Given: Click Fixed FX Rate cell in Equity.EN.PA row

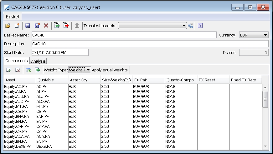Looking at the screenshot, I should coord(245,122).
